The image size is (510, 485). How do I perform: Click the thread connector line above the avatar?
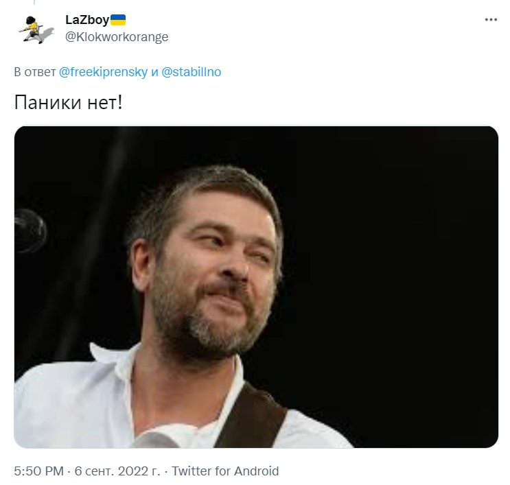34,2
